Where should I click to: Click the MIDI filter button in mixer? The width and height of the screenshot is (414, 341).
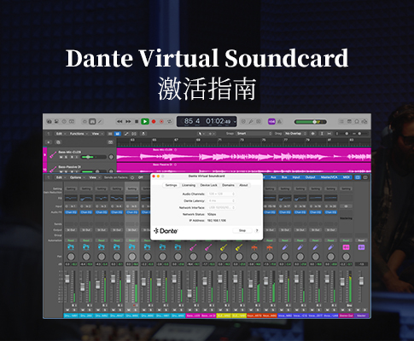click(346, 177)
